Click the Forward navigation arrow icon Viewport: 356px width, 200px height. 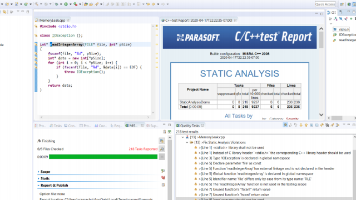click(163, 4)
